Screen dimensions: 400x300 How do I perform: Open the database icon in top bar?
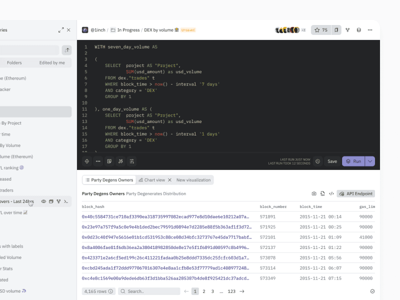[x=358, y=30]
